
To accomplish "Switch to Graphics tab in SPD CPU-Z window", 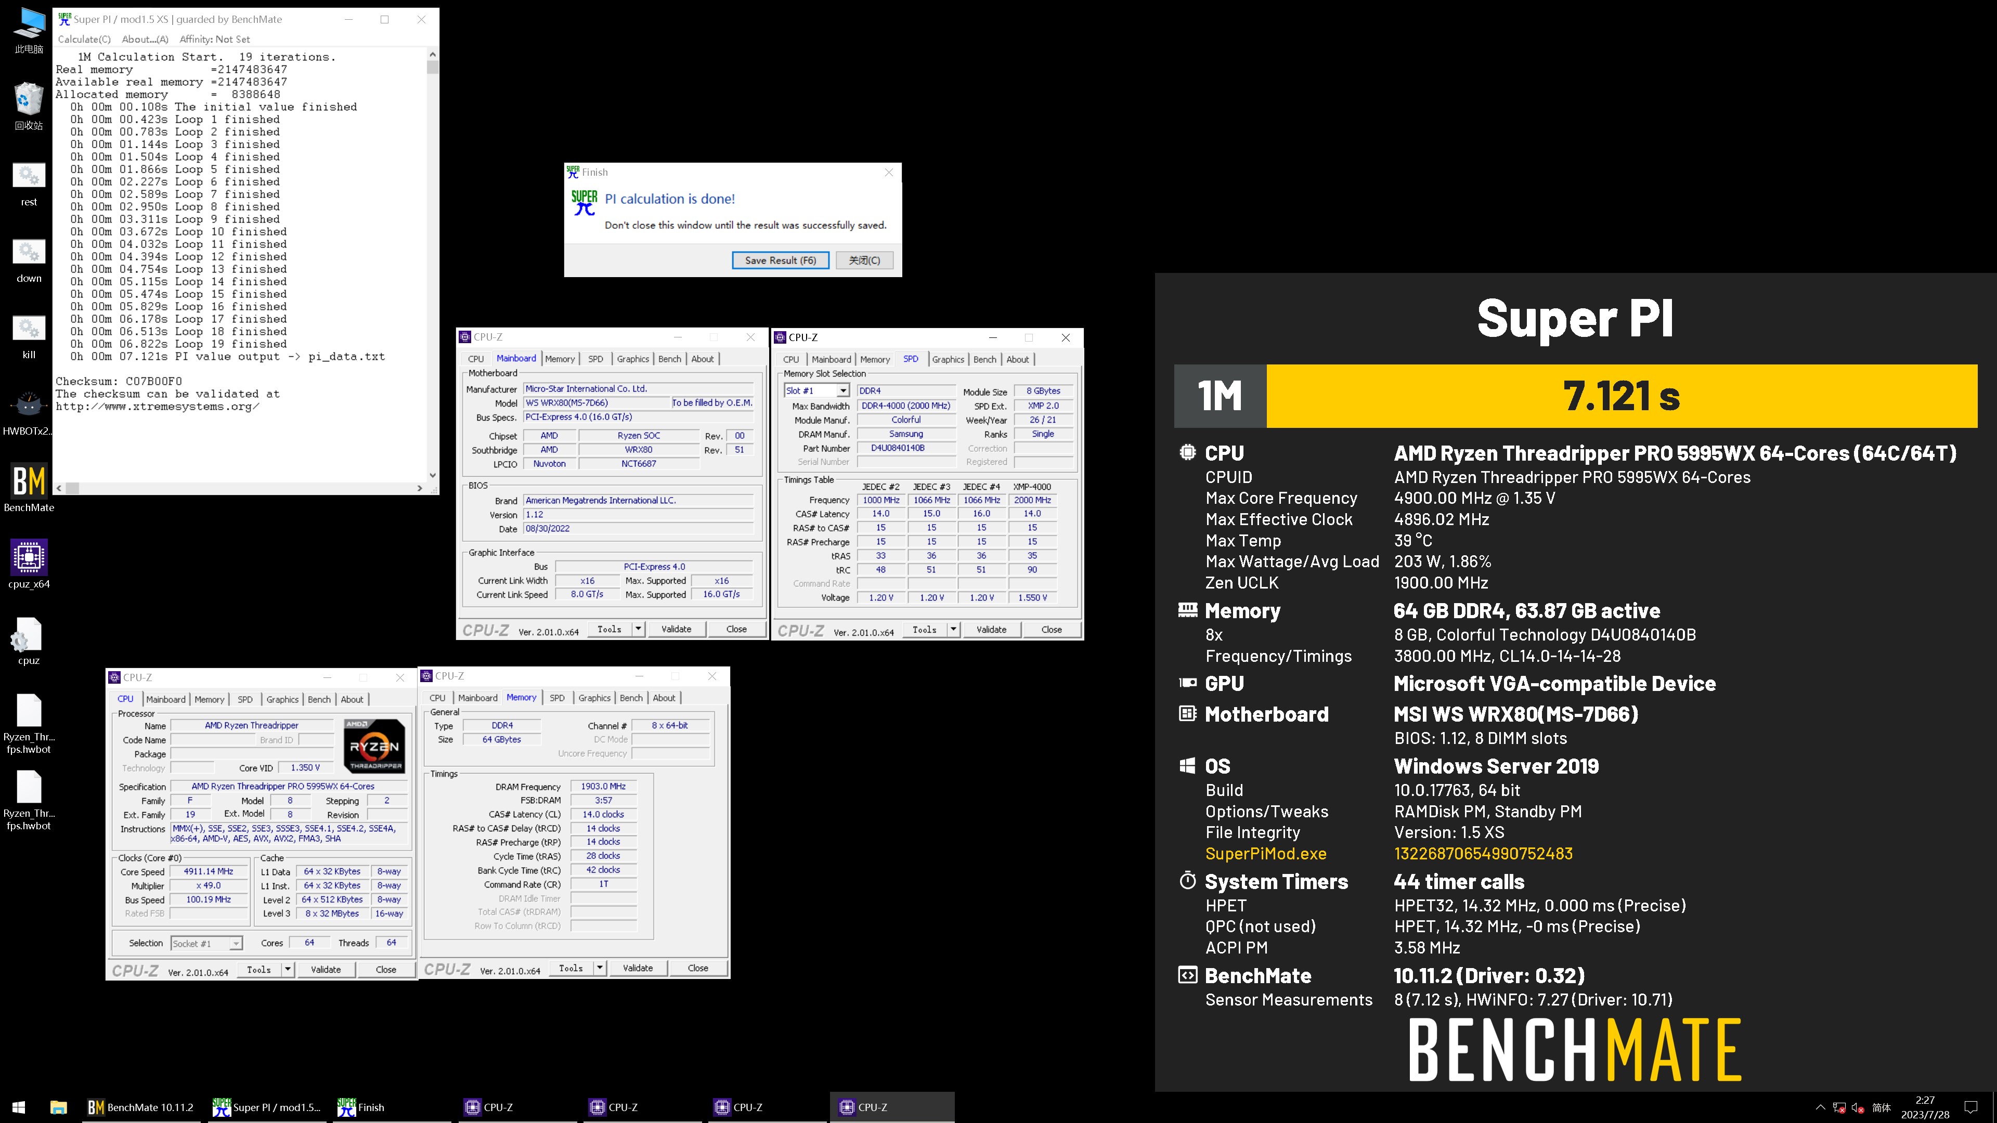I will click(x=948, y=360).
